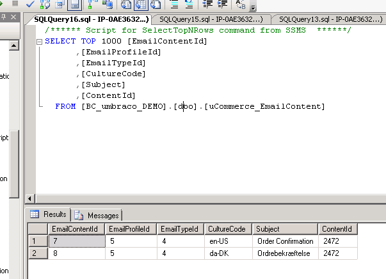Place cursor on the TOP keyword
This screenshot has width=386, height=279.
pos(88,41)
